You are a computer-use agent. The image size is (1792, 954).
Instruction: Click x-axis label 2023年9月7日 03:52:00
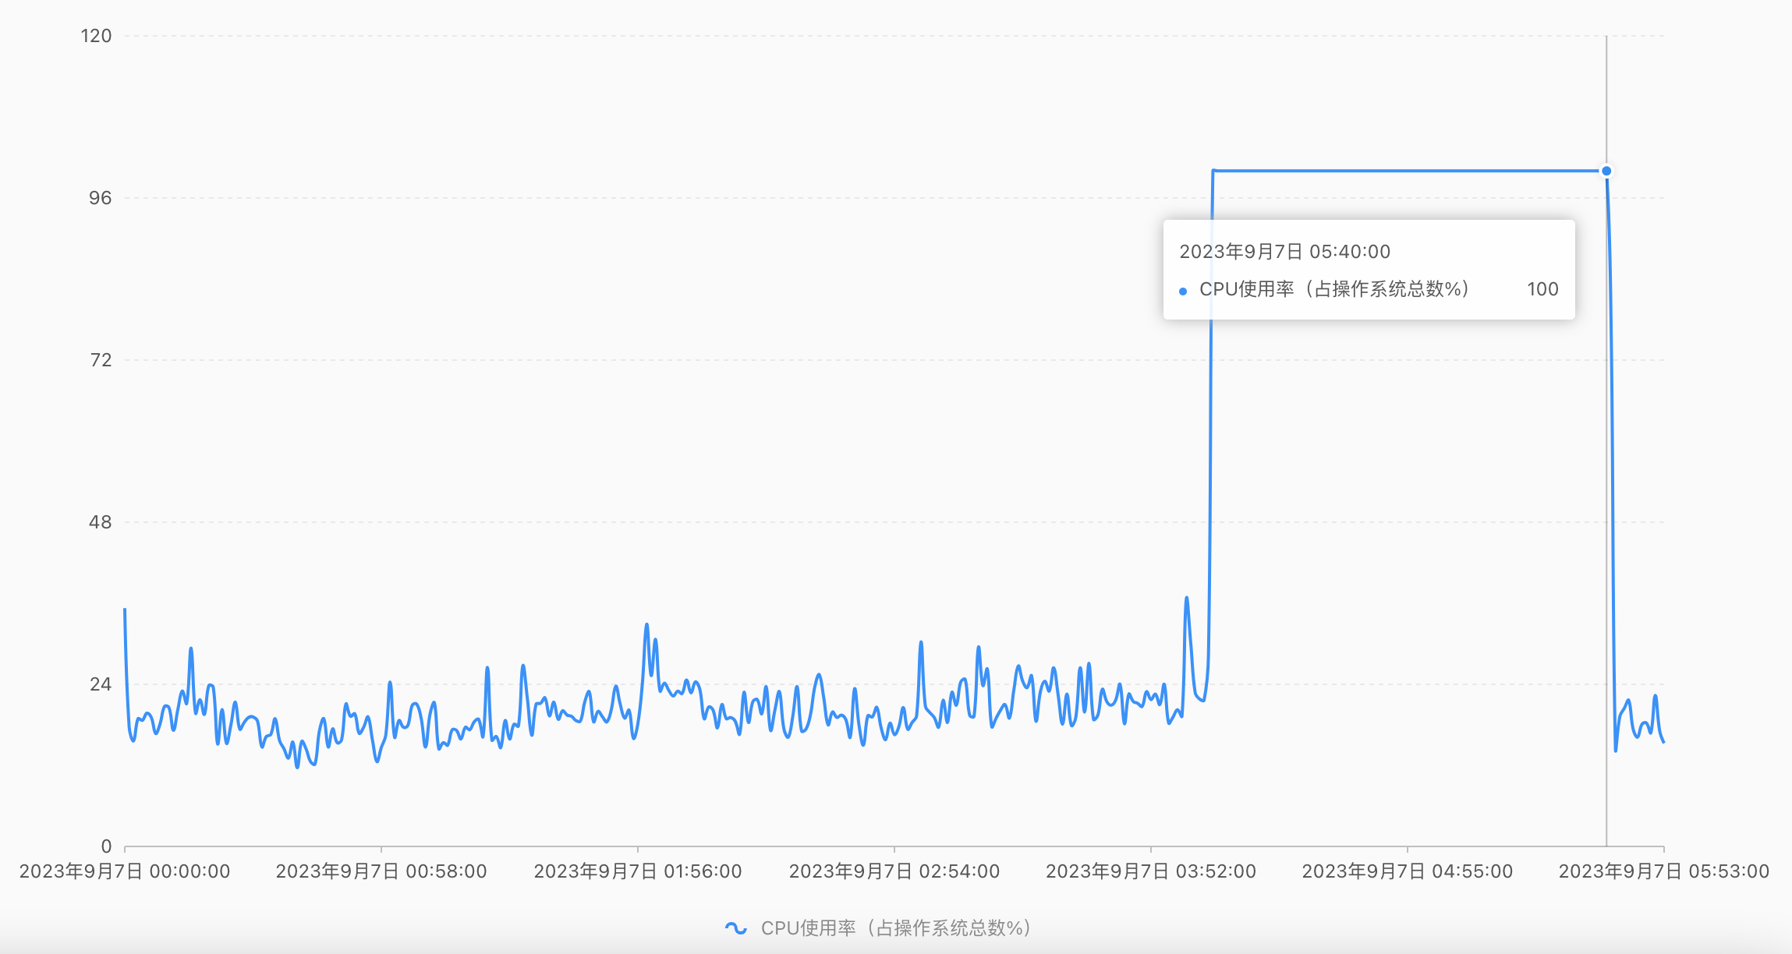1151,871
